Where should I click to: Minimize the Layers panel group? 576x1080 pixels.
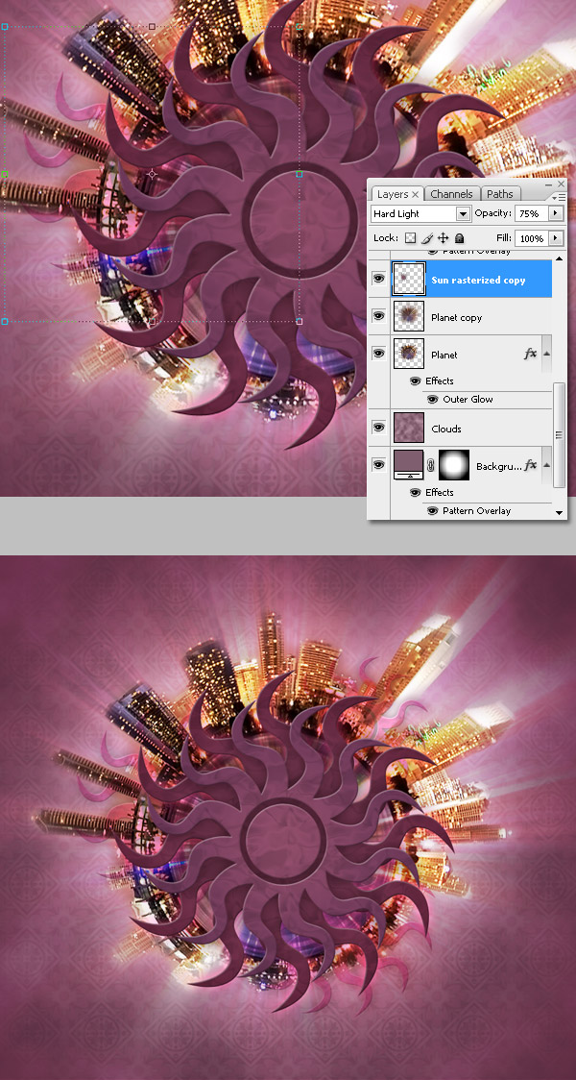click(548, 184)
